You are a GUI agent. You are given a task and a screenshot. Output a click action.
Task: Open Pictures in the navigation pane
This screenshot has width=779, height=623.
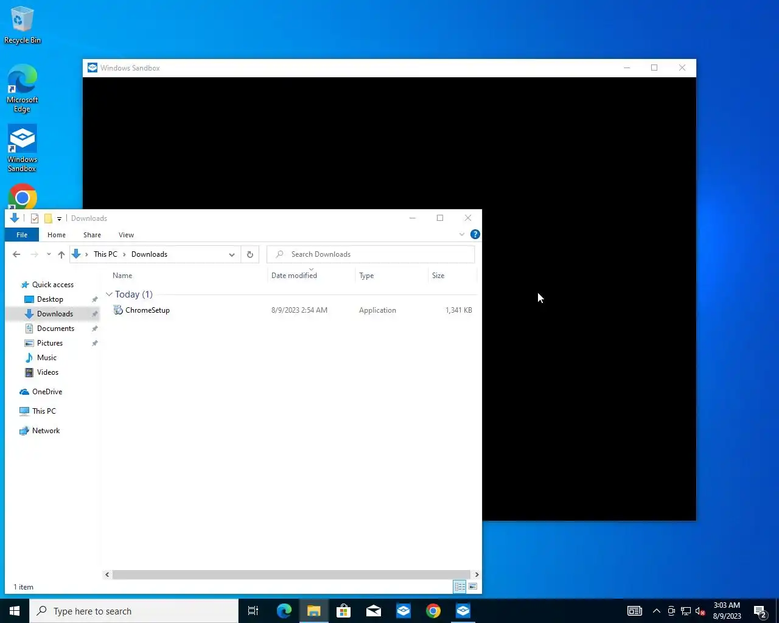(x=50, y=343)
